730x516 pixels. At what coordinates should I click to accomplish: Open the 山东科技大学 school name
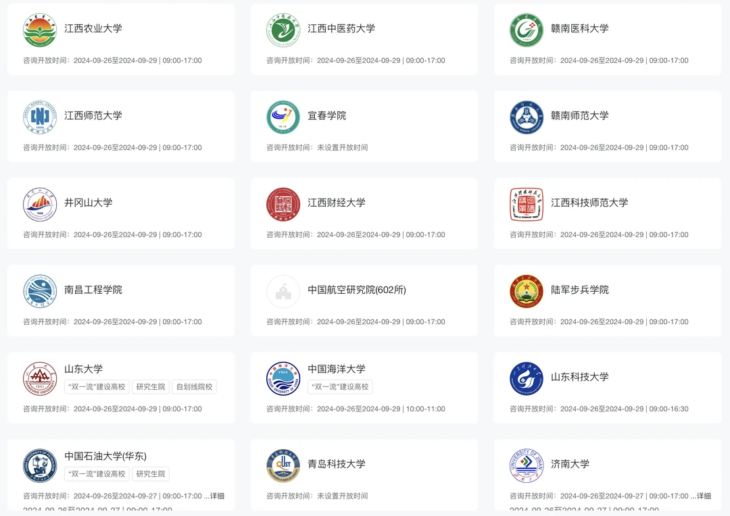[x=580, y=376]
